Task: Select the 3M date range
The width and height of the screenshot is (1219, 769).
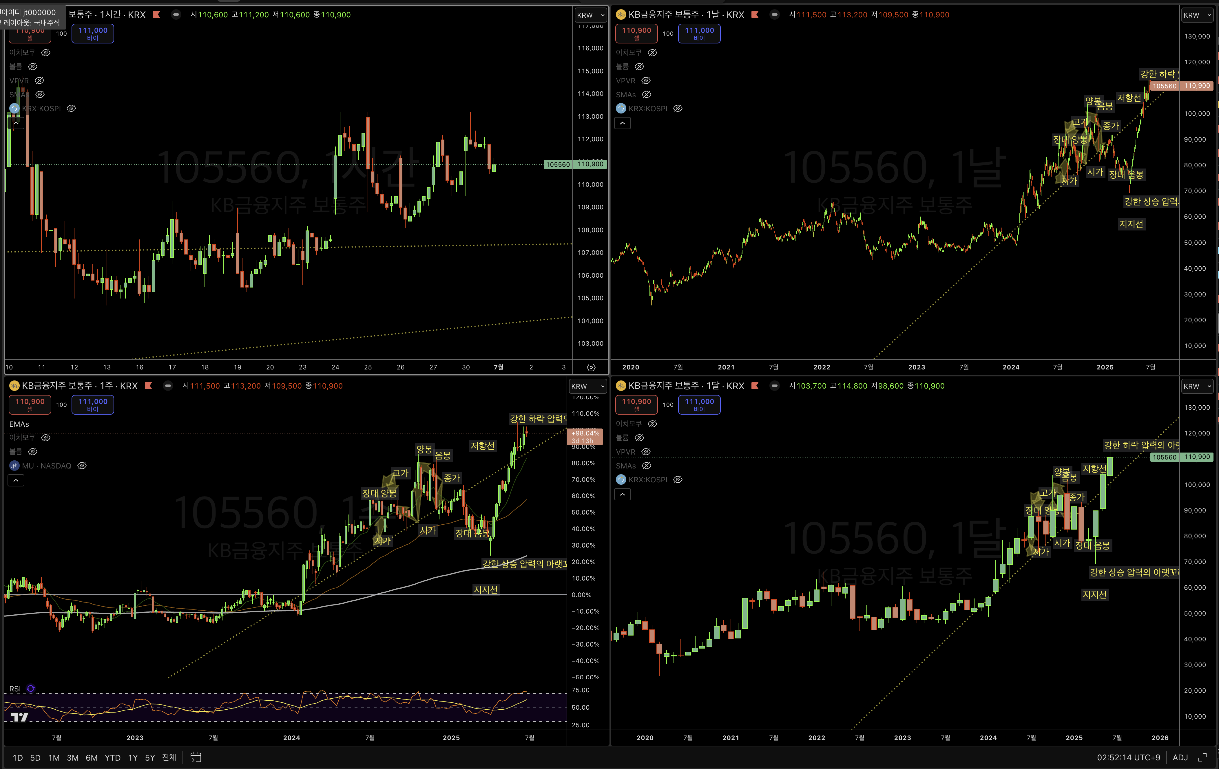Action: pyautogui.click(x=73, y=757)
